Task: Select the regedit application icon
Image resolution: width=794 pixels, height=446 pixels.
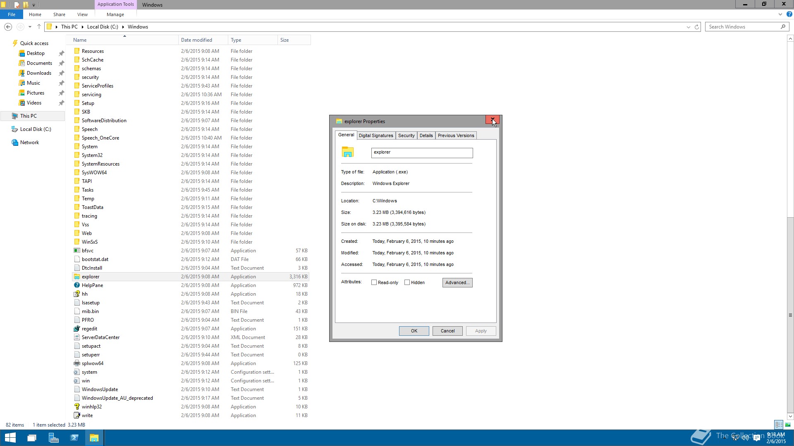Action: pos(77,329)
